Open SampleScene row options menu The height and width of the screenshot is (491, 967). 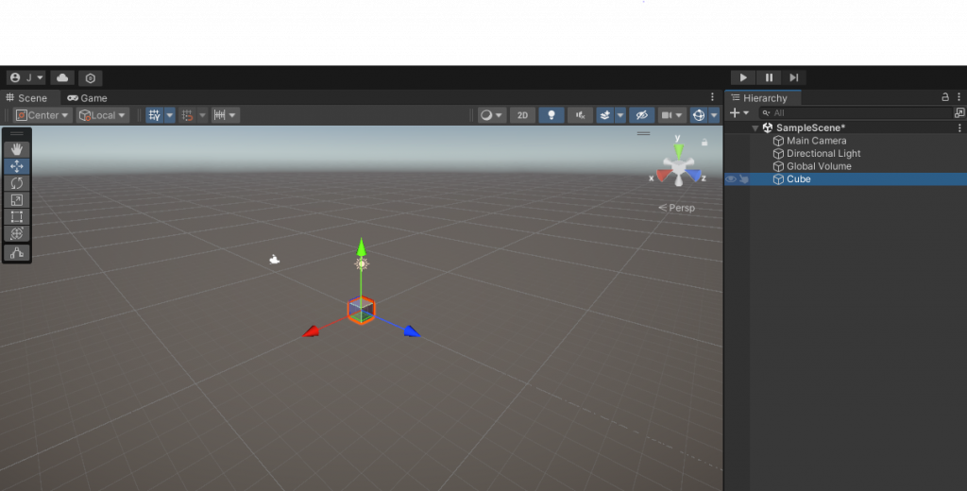[x=959, y=127]
